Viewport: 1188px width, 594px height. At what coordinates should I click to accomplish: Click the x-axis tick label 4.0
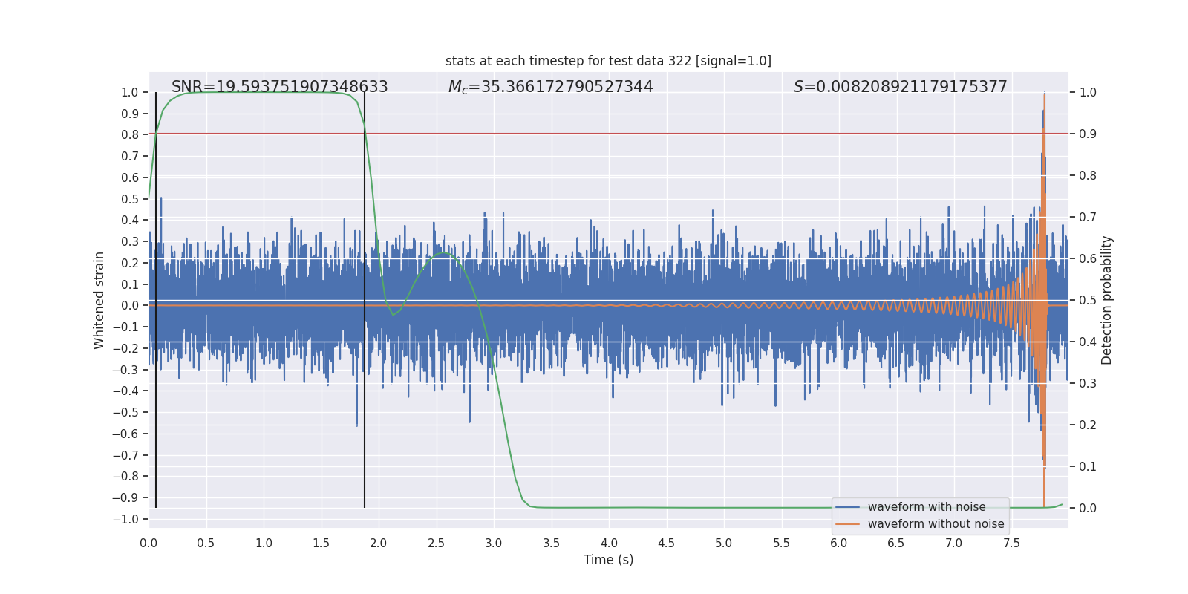609,543
